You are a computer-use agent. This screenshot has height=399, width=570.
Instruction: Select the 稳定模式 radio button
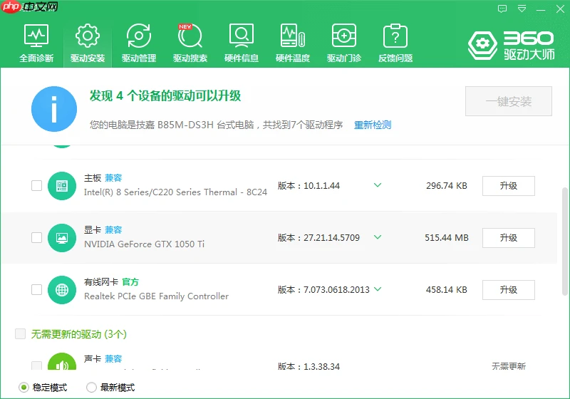(x=24, y=388)
